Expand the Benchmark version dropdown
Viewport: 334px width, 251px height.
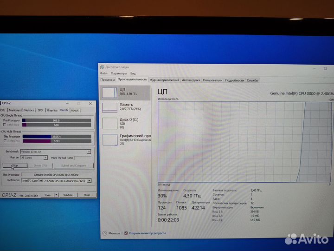(x=89, y=152)
